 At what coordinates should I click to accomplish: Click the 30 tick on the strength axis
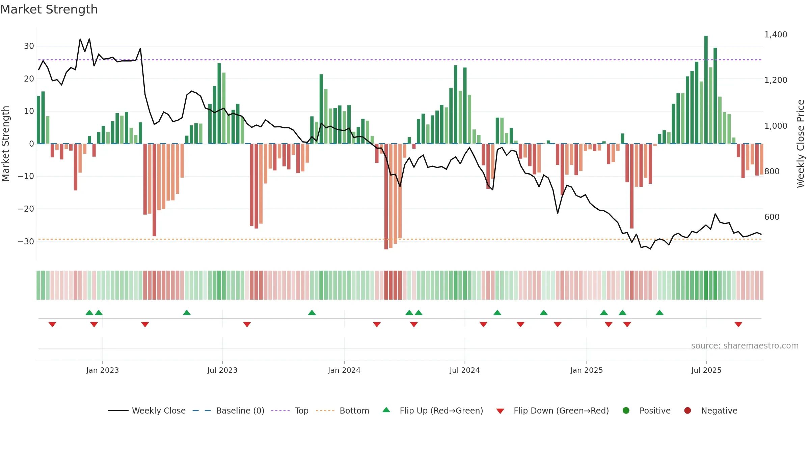pyautogui.click(x=29, y=46)
